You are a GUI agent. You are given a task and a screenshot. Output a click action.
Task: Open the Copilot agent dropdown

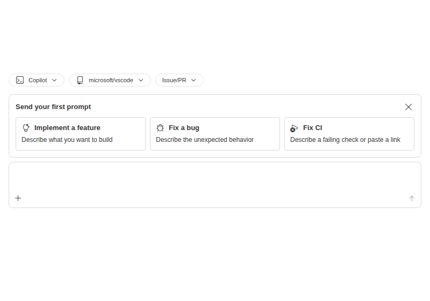click(37, 80)
